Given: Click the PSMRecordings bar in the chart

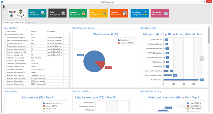Looking at the screenshot, I should tap(181, 80).
